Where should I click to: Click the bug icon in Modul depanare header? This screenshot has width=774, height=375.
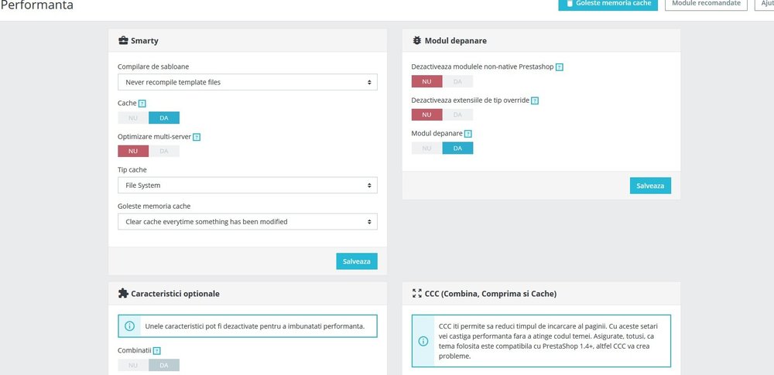[417, 40]
